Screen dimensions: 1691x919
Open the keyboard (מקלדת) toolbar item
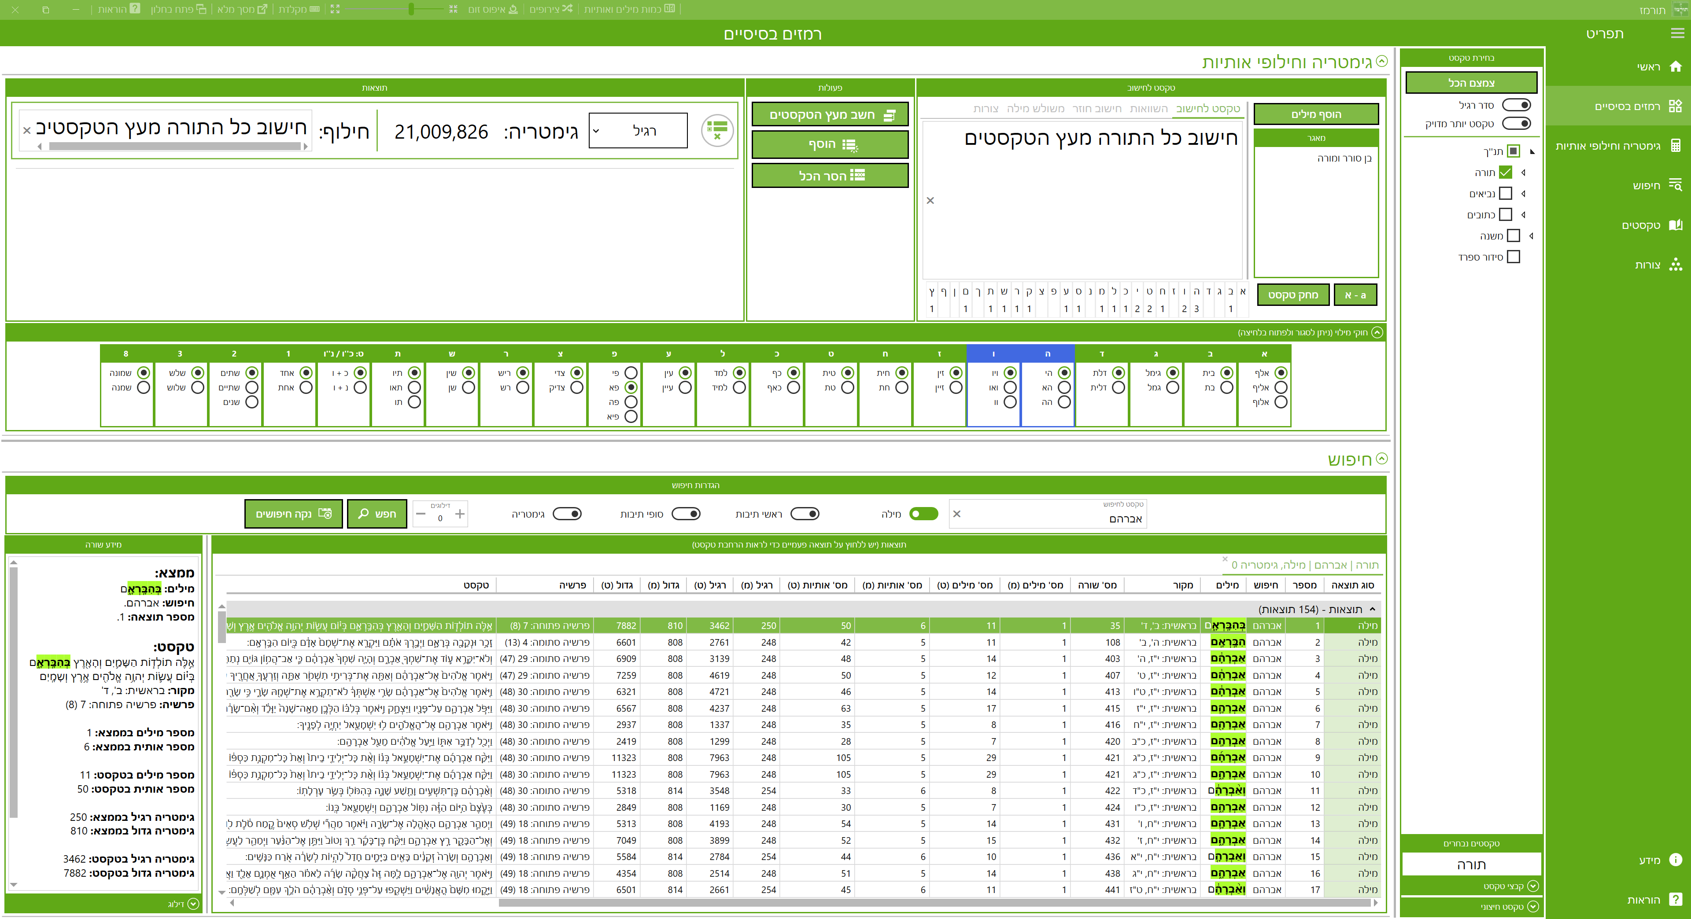tap(299, 9)
